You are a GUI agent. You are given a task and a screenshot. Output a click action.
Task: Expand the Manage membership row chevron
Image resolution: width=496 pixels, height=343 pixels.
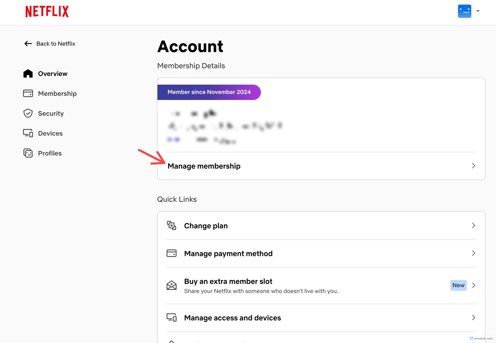[x=473, y=166]
